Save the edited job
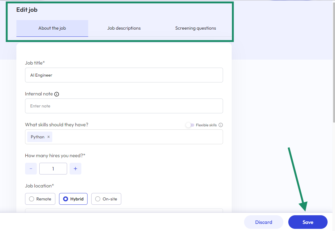335x231 pixels. click(307, 222)
